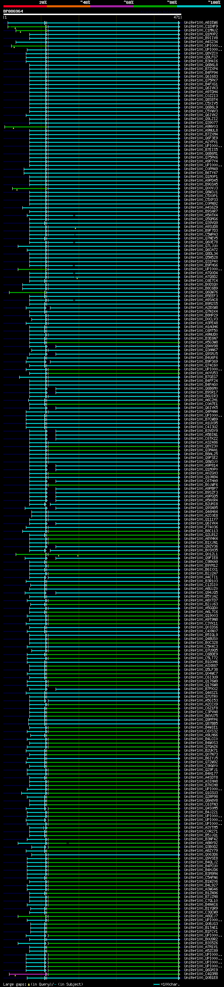
Task: Select UniRef100_A9PD45 entry
Action: click(x=201, y=180)
